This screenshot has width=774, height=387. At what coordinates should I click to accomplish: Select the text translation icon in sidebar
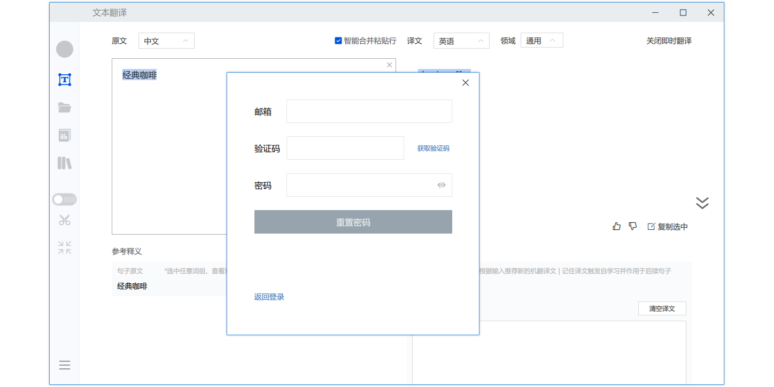65,80
